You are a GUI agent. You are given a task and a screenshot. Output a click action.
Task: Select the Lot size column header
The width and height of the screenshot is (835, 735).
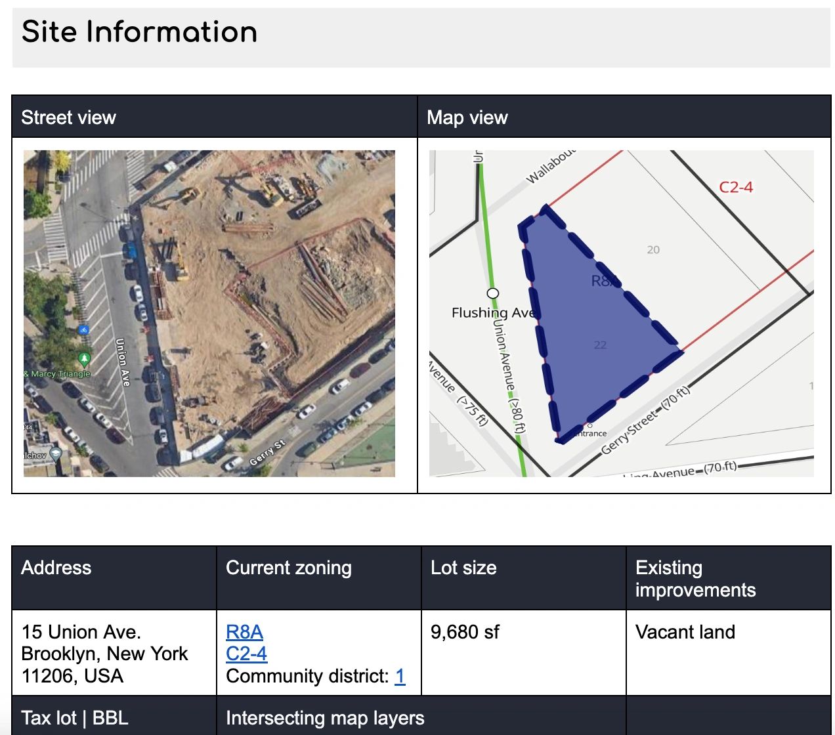(x=524, y=577)
